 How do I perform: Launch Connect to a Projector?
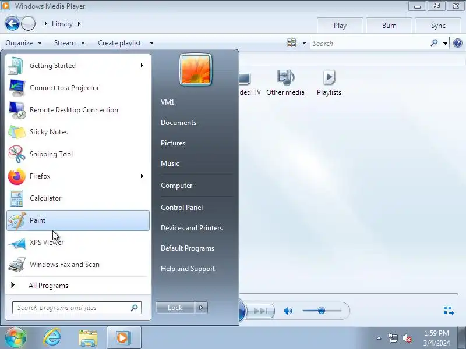tap(78, 88)
